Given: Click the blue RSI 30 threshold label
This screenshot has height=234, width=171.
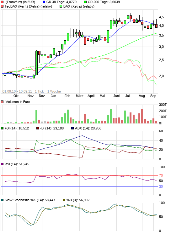Looking at the screenshot, I should point(161,186).
